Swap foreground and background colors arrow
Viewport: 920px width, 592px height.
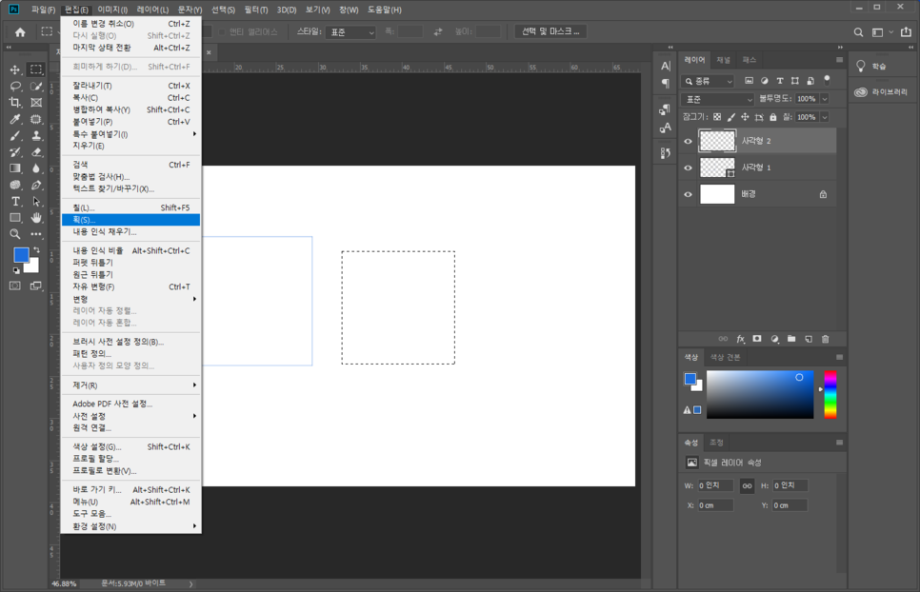click(36, 250)
